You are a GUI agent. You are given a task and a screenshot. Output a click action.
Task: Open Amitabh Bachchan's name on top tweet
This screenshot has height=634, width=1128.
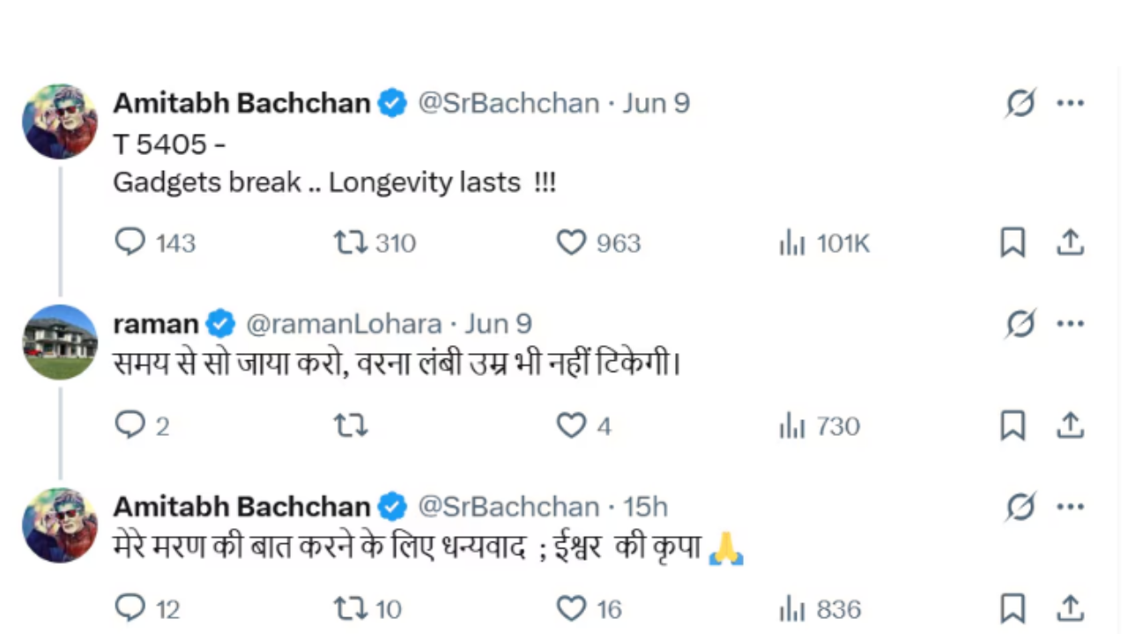[241, 104]
